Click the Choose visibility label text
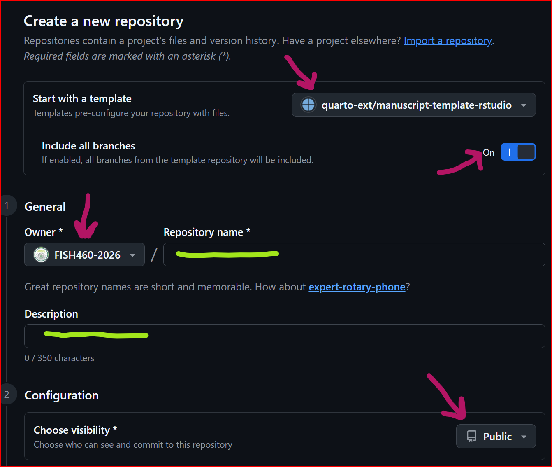 coord(72,430)
